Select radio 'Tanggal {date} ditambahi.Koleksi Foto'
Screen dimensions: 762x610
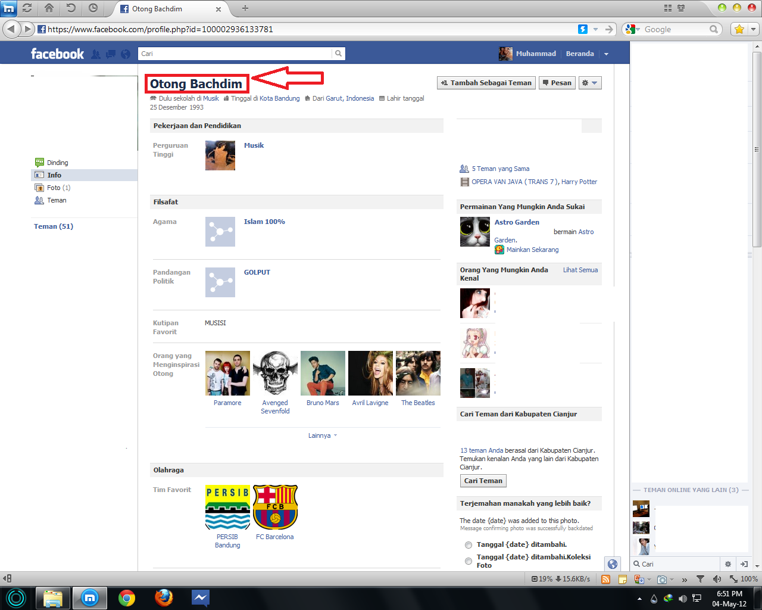(x=469, y=561)
